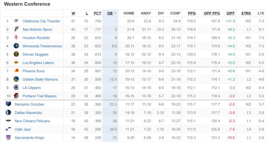Image resolution: width=267 pixels, height=142 pixels.
Task: Click the Dallas Mavericks logo
Action: tap(8, 112)
